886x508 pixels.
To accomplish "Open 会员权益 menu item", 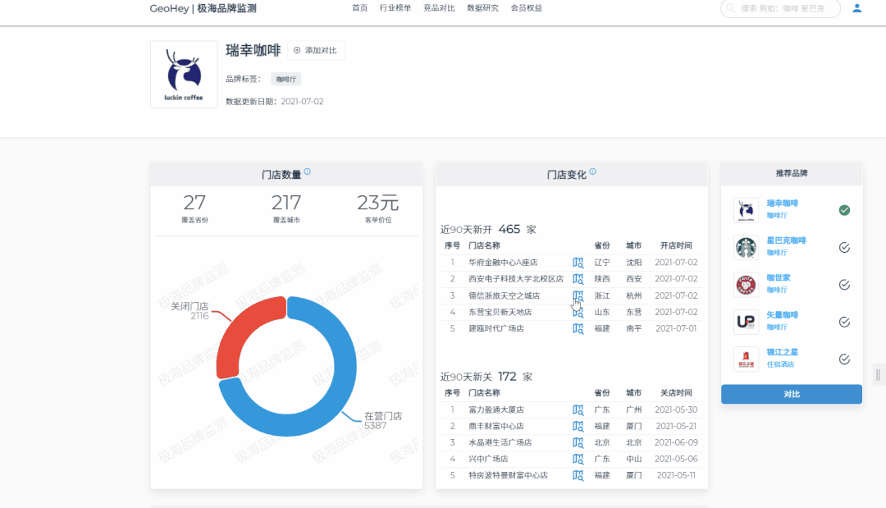I will [526, 8].
